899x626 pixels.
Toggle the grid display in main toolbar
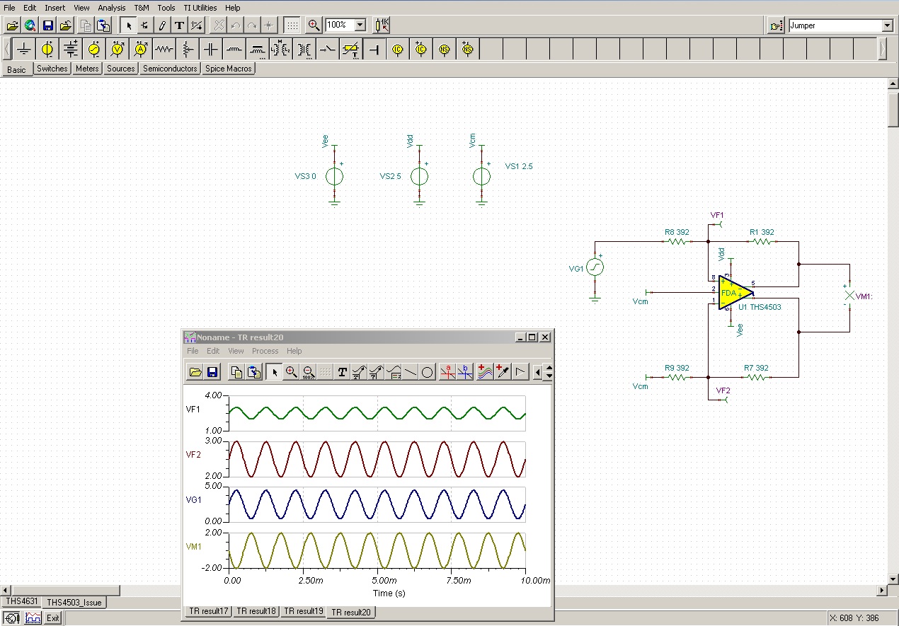click(x=291, y=25)
